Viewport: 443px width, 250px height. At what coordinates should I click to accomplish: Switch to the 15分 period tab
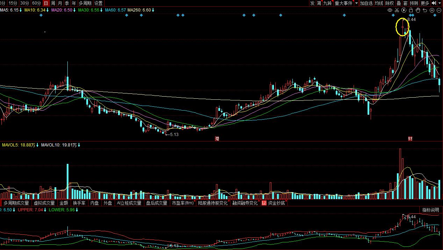13,3
